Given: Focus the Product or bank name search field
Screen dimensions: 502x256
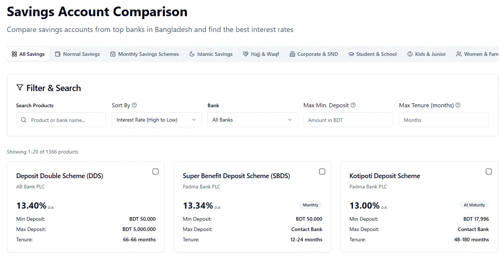Looking at the screenshot, I should coord(61,120).
